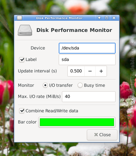Click the hard disk drive icon
The width and height of the screenshot is (136, 156).
coord(25,30)
